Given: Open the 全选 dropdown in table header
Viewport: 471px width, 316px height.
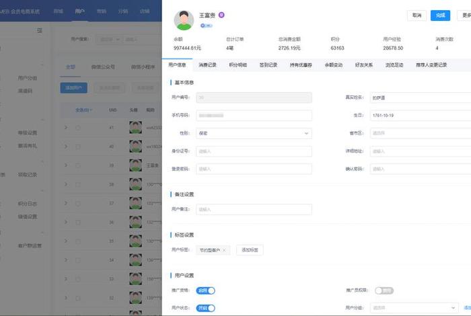Looking at the screenshot, I should (x=83, y=110).
